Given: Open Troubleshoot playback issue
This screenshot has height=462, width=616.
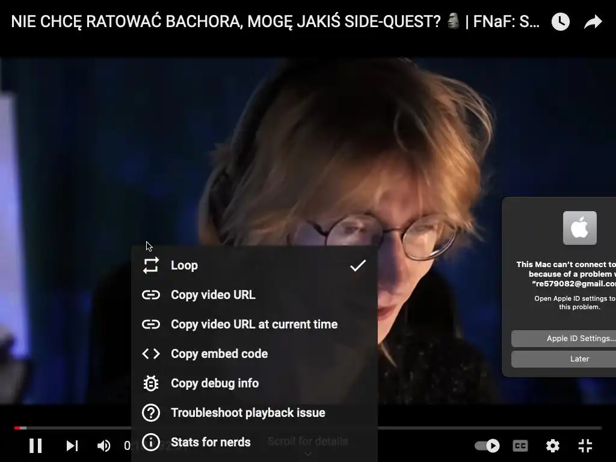Looking at the screenshot, I should 254,413.
